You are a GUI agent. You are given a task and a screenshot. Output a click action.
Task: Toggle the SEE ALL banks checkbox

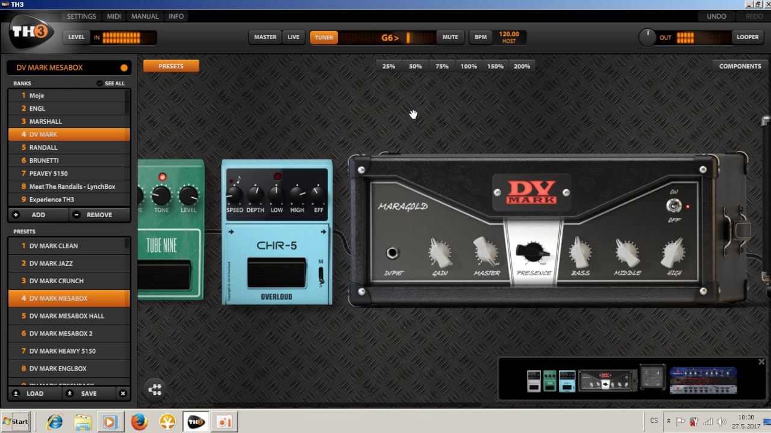[99, 84]
